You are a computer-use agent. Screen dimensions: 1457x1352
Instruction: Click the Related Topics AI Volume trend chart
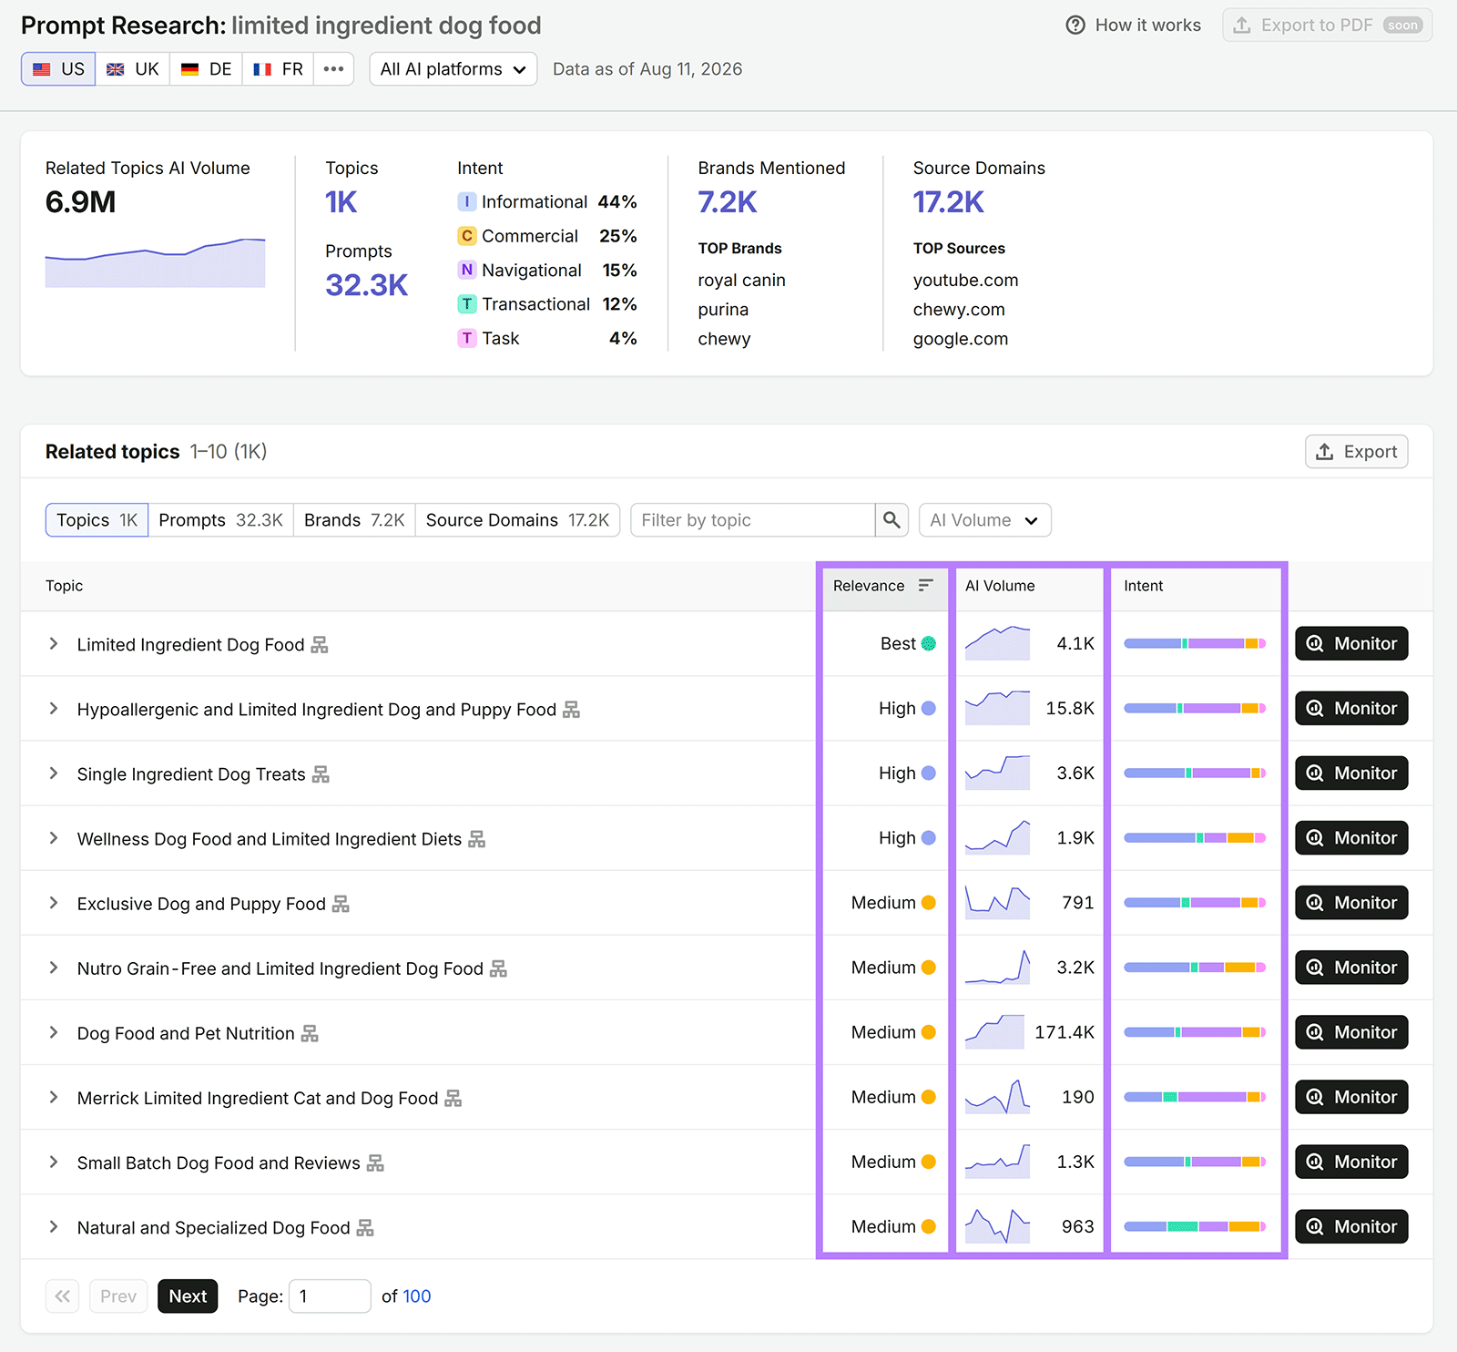tap(156, 262)
